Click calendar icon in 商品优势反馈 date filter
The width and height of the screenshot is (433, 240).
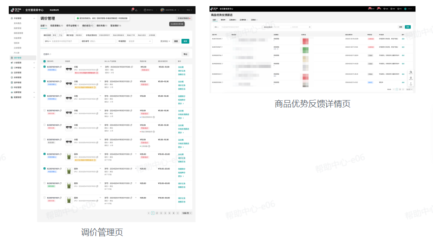pyautogui.click(x=310, y=27)
